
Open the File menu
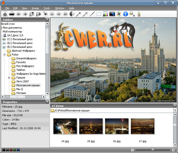tap(7, 8)
